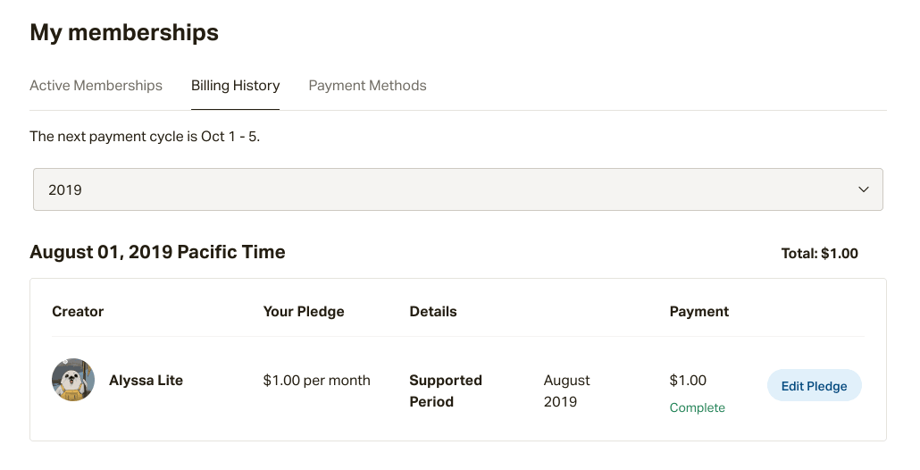Image resolution: width=920 pixels, height=470 pixels.
Task: Click the Details column header
Action: click(433, 312)
